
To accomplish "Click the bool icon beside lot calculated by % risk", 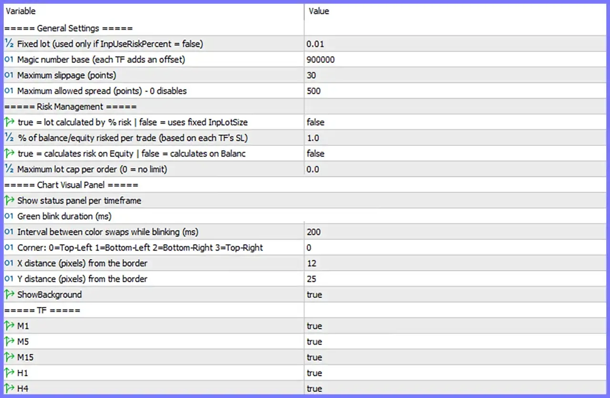I will 9,122.
